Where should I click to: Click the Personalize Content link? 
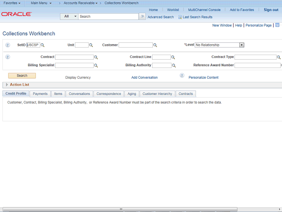coord(204,78)
